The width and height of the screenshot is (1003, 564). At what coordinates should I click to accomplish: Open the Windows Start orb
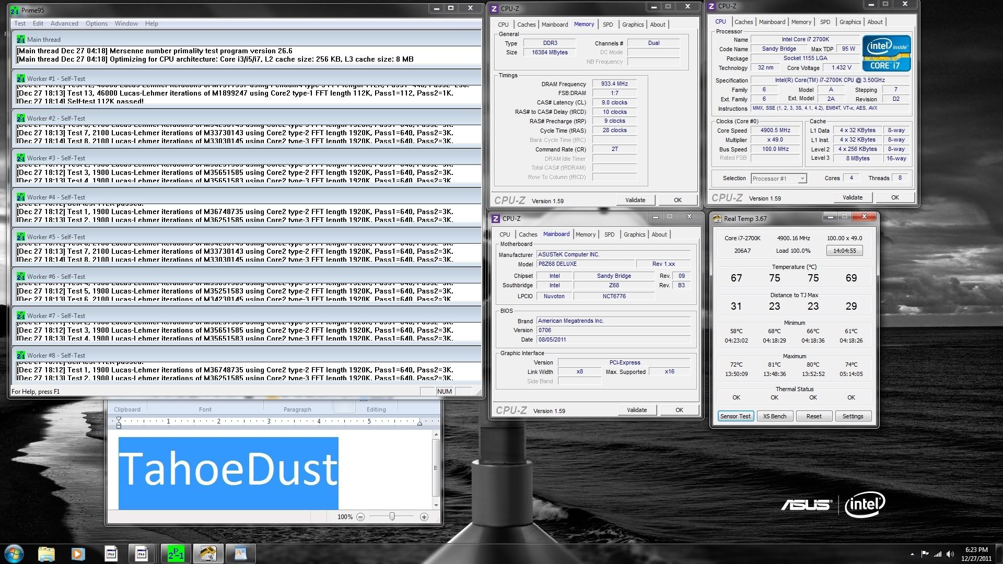(14, 553)
